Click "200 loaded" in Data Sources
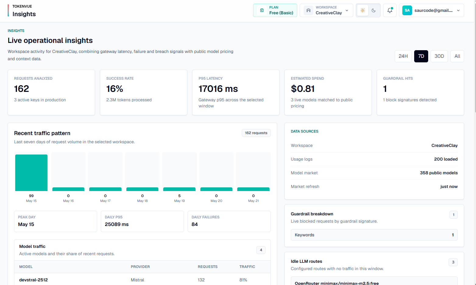The height and width of the screenshot is (285, 476). point(446,159)
